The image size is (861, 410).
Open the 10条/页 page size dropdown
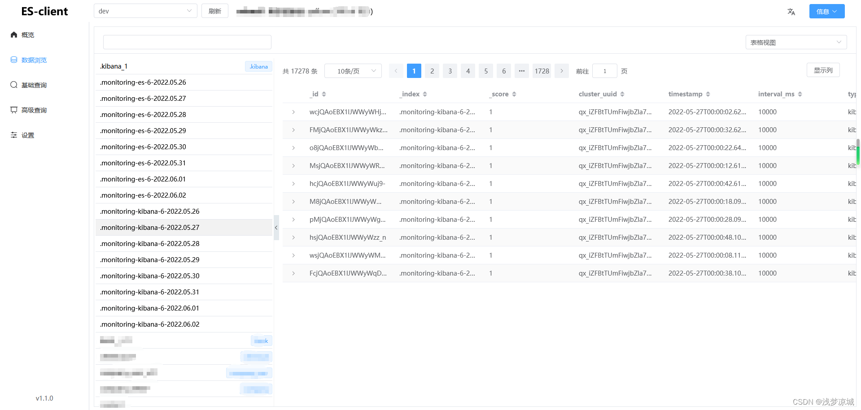353,71
